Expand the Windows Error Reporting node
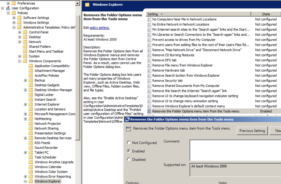This screenshot has width=281, height=184. [25, 177]
